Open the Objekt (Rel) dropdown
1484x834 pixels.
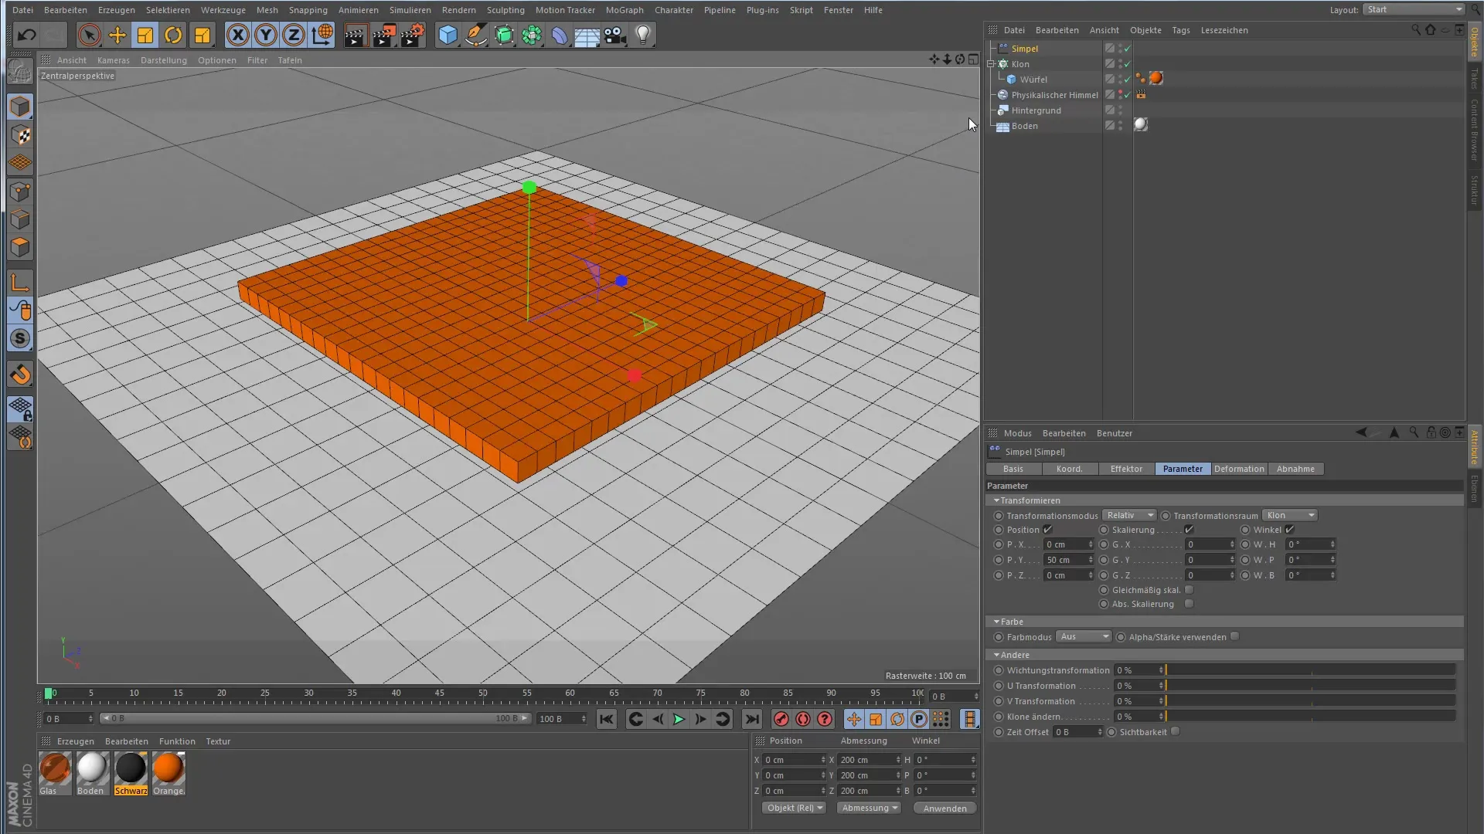(794, 808)
